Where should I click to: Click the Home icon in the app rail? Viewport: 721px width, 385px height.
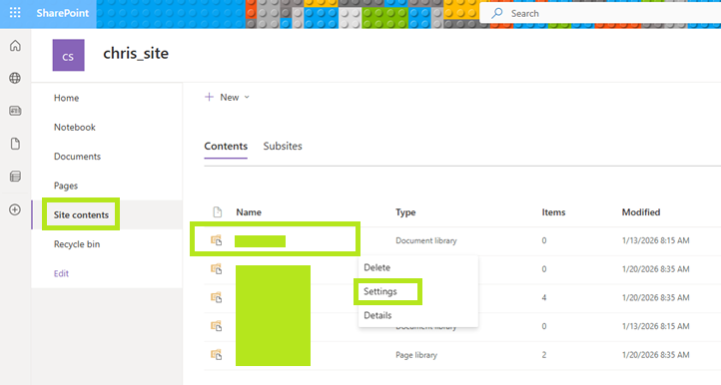pyautogui.click(x=15, y=46)
